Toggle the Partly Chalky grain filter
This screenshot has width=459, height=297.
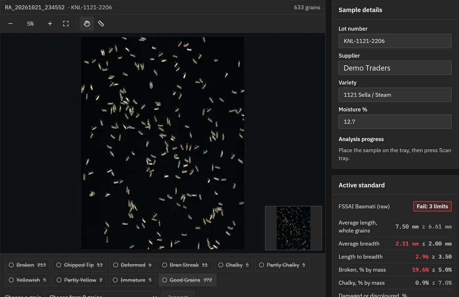[282, 265]
